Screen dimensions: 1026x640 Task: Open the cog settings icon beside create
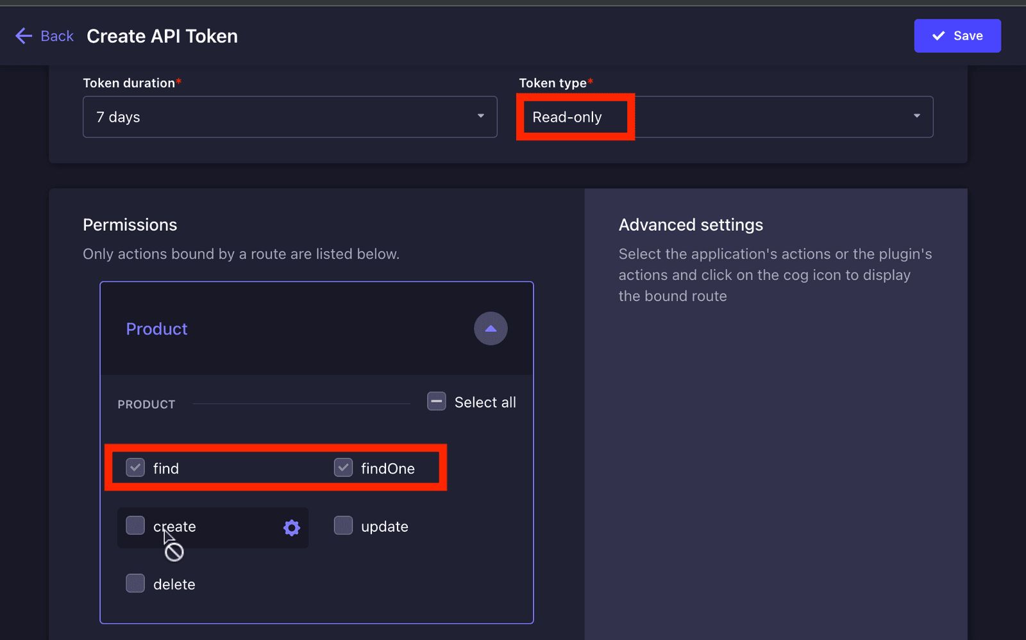tap(292, 527)
